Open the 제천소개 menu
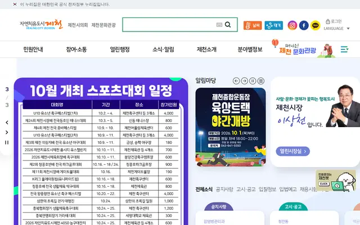The height and width of the screenshot is (225, 360). click(x=206, y=49)
